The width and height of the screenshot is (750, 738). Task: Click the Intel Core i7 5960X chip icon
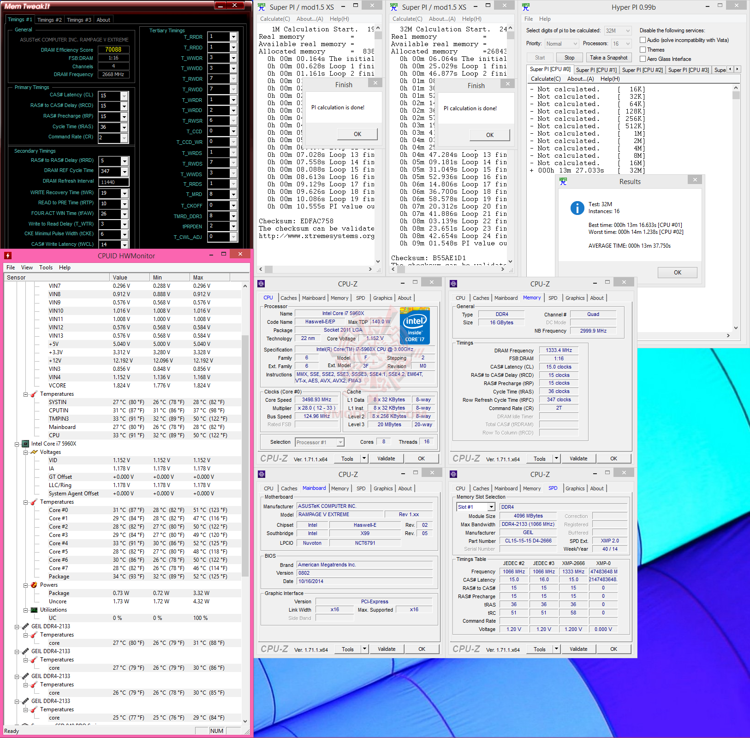coord(25,444)
